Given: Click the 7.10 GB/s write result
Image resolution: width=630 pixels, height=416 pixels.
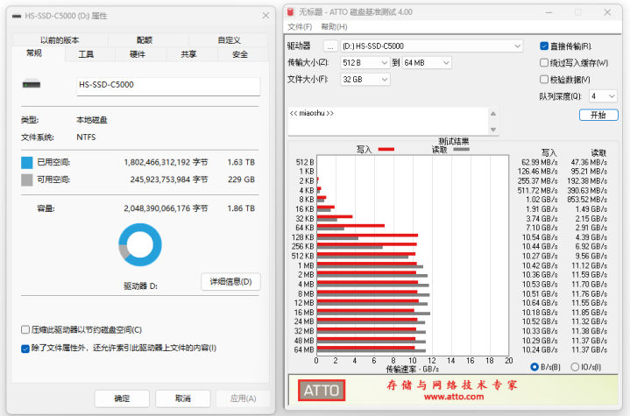Looking at the screenshot, I should [x=542, y=228].
